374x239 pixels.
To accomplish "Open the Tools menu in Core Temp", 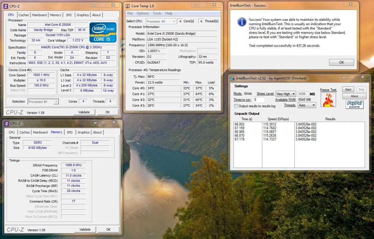I will 157,13.
